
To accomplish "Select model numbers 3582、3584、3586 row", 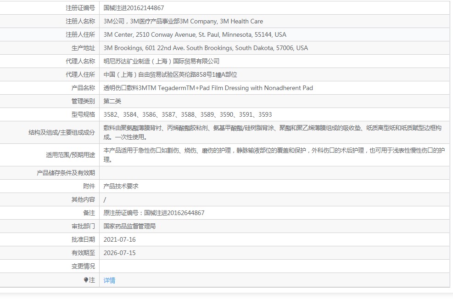I will 188,114.
